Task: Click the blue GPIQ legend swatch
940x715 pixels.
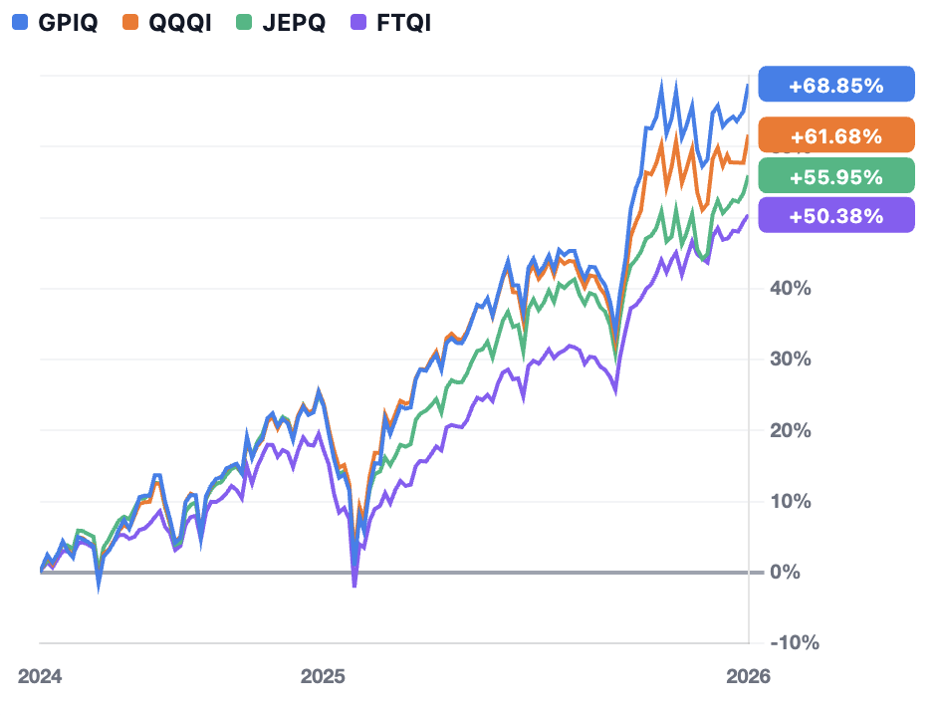Action: (20, 22)
